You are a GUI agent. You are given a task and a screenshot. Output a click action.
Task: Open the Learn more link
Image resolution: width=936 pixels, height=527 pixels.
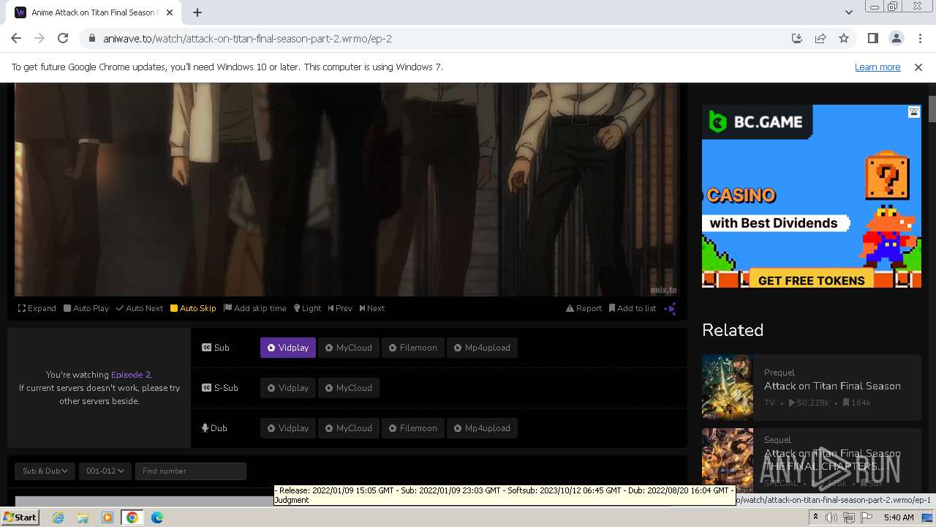click(x=877, y=67)
